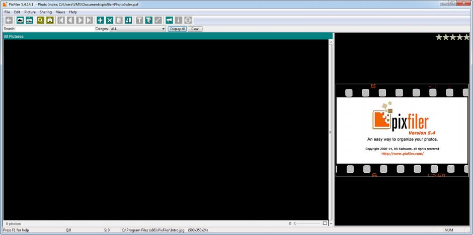Click the '0 photos' count label

pos(13,224)
